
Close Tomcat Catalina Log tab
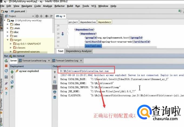coord(81,61)
